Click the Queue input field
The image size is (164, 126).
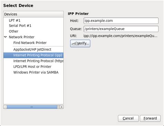coord(121,29)
